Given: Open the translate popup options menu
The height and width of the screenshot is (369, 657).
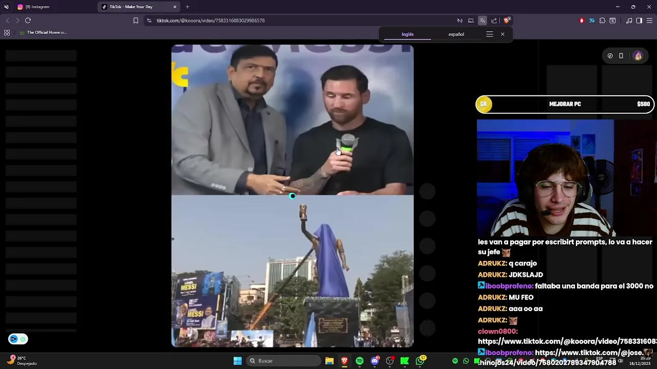Looking at the screenshot, I should (x=490, y=34).
